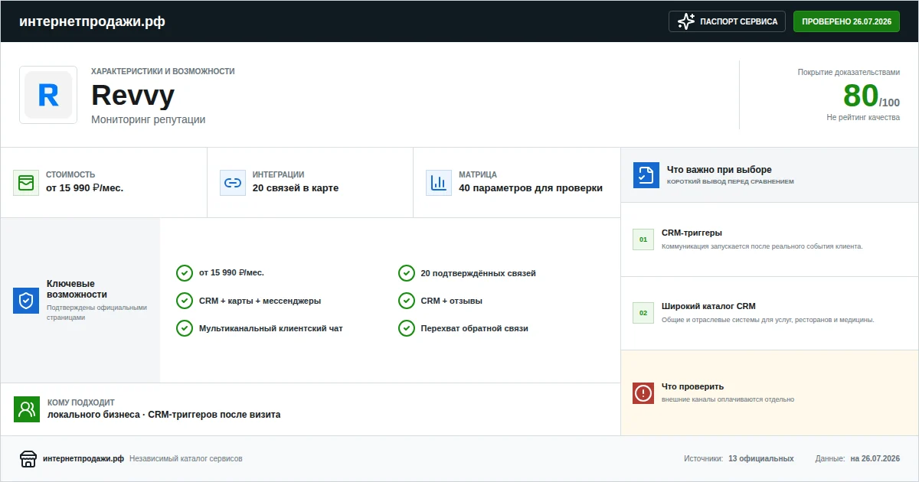Click the Не рейтинг качества note
The image size is (919, 482).
[863, 118]
